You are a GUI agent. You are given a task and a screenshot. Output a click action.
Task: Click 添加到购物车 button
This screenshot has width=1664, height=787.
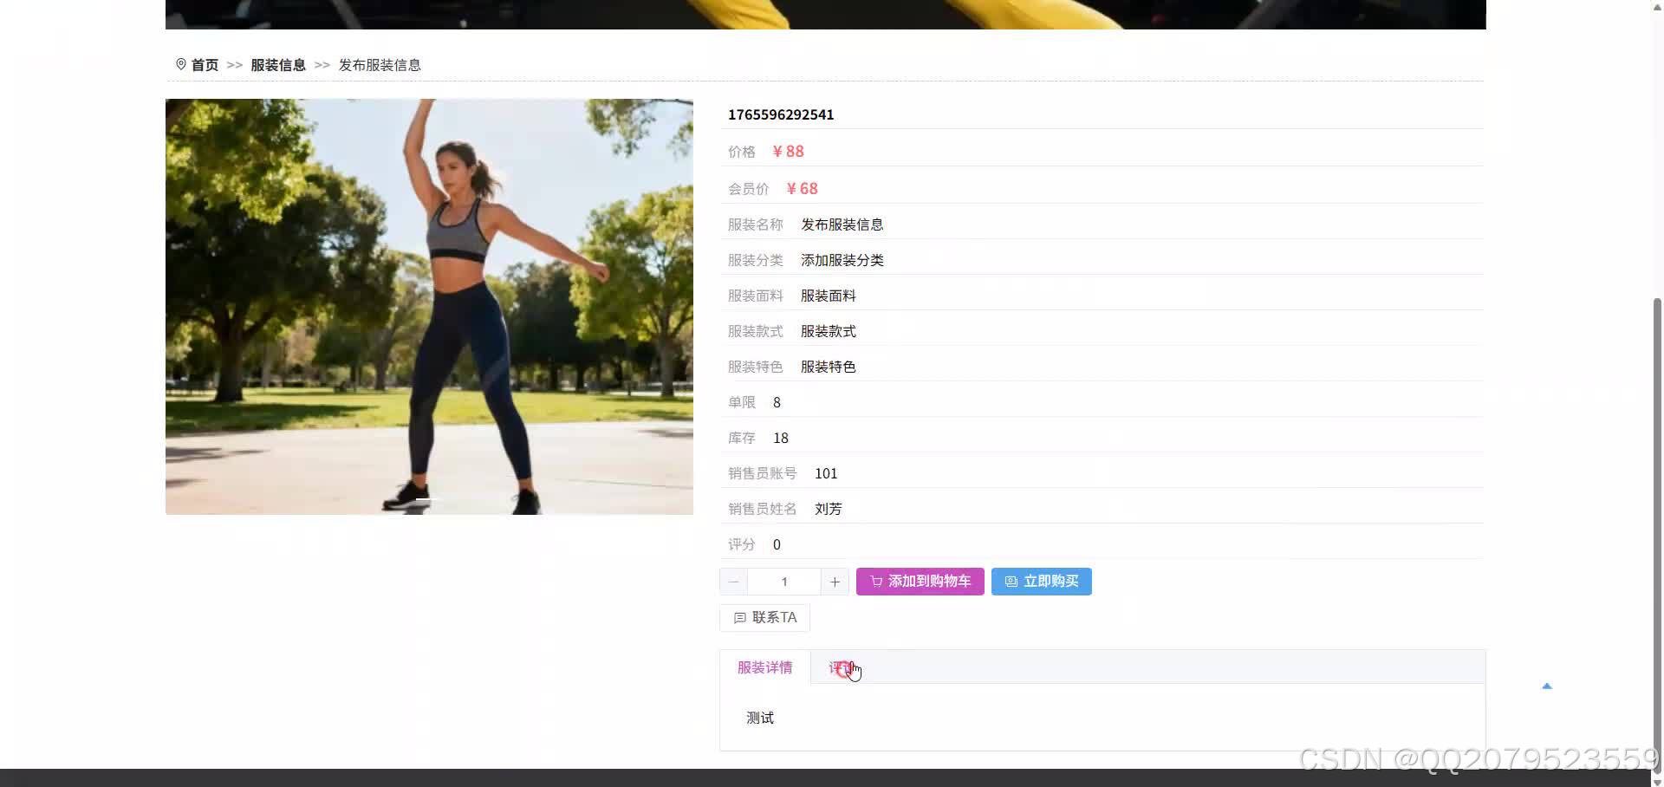[920, 582]
